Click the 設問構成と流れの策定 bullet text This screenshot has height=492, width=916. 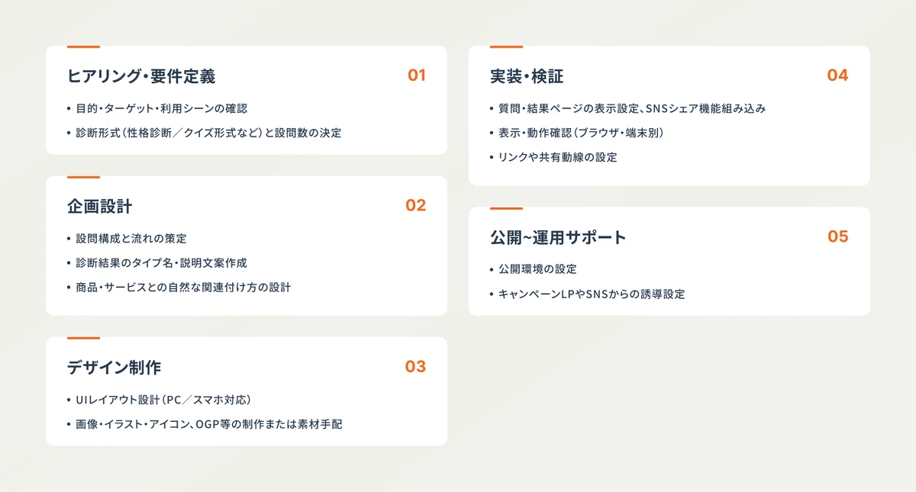point(131,239)
